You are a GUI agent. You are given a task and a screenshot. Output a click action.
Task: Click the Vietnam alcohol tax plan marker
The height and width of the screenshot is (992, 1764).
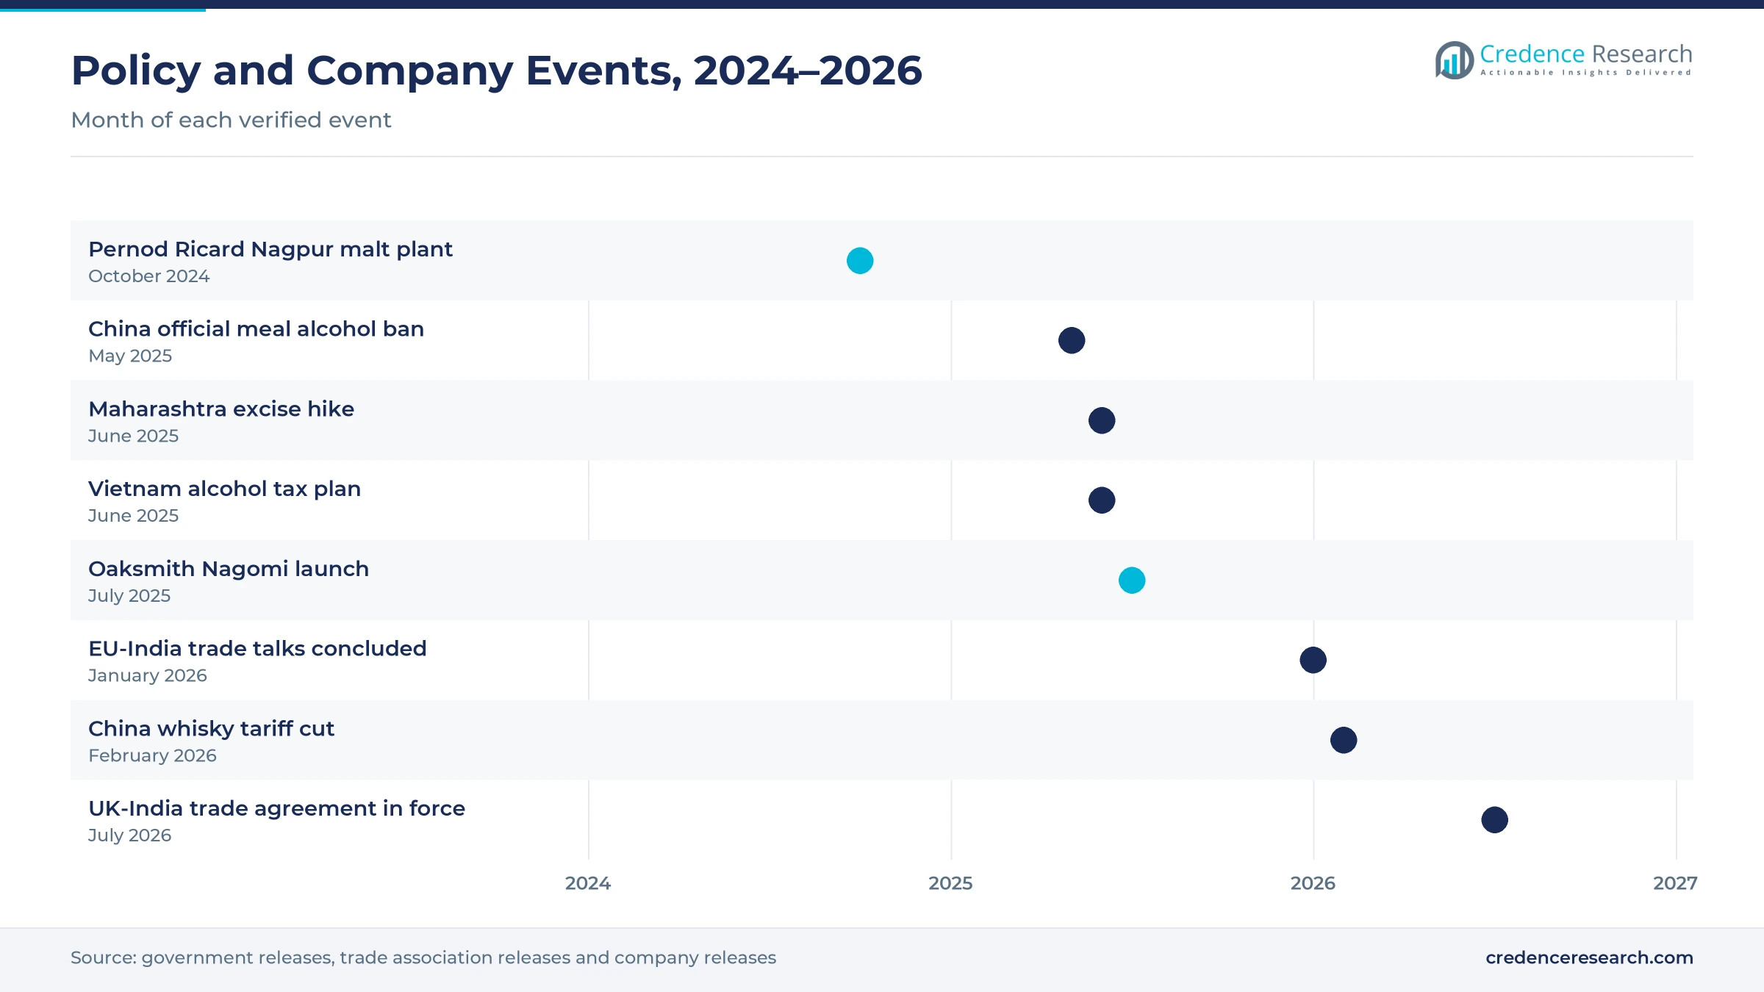[1102, 500]
